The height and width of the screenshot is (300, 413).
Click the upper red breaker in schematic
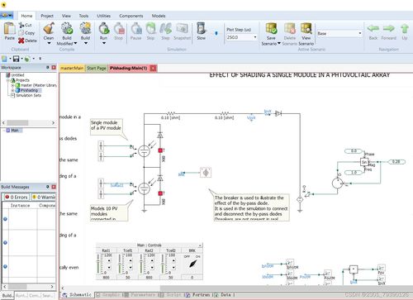coord(160,150)
